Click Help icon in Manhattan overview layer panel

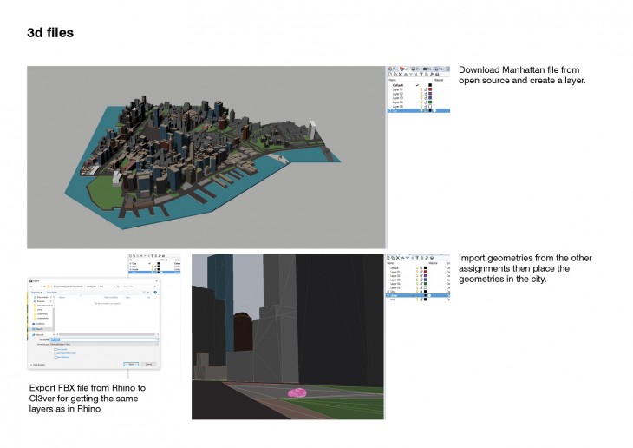click(x=437, y=75)
